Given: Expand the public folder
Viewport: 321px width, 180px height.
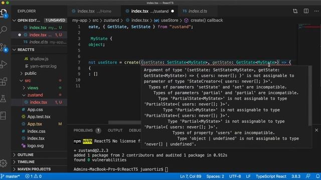Looking at the screenshot, I should 22,73.
